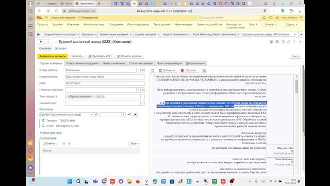Screen dimensions: 330x186
Task: Open the Отчеты dropdown
Action: tap(270, 24)
